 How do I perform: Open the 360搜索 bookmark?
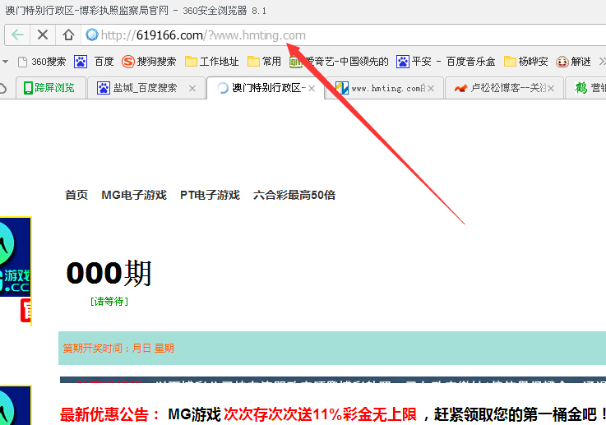tap(41, 62)
